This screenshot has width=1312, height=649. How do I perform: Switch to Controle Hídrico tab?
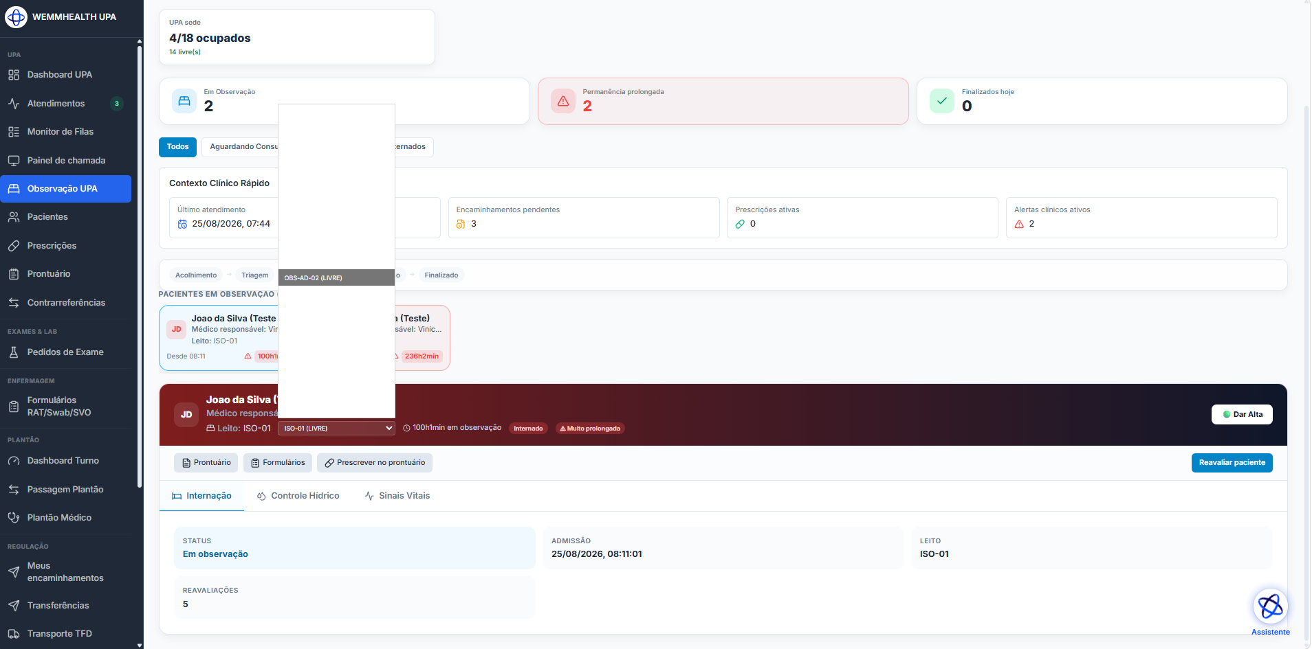pos(298,496)
